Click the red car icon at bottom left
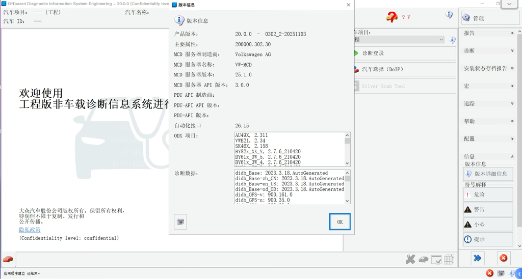Image resolution: width=522 pixels, height=279 pixels. (x=8, y=259)
